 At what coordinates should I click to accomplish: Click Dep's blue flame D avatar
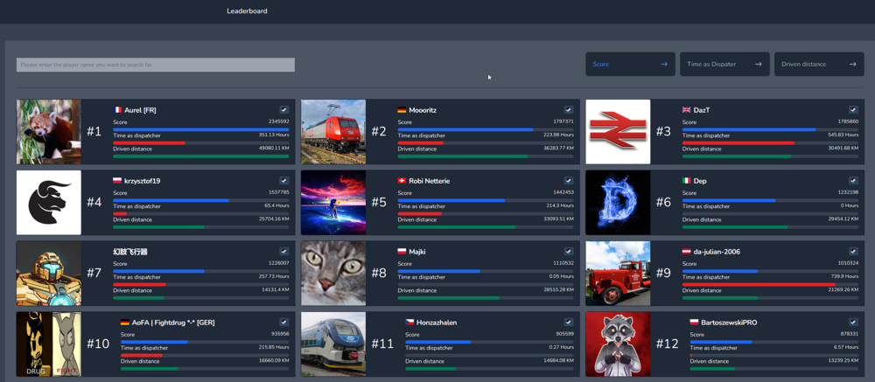pos(618,203)
